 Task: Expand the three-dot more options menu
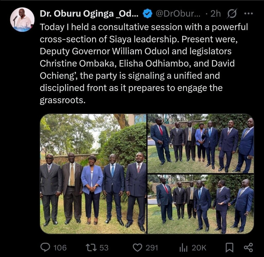tap(248, 14)
